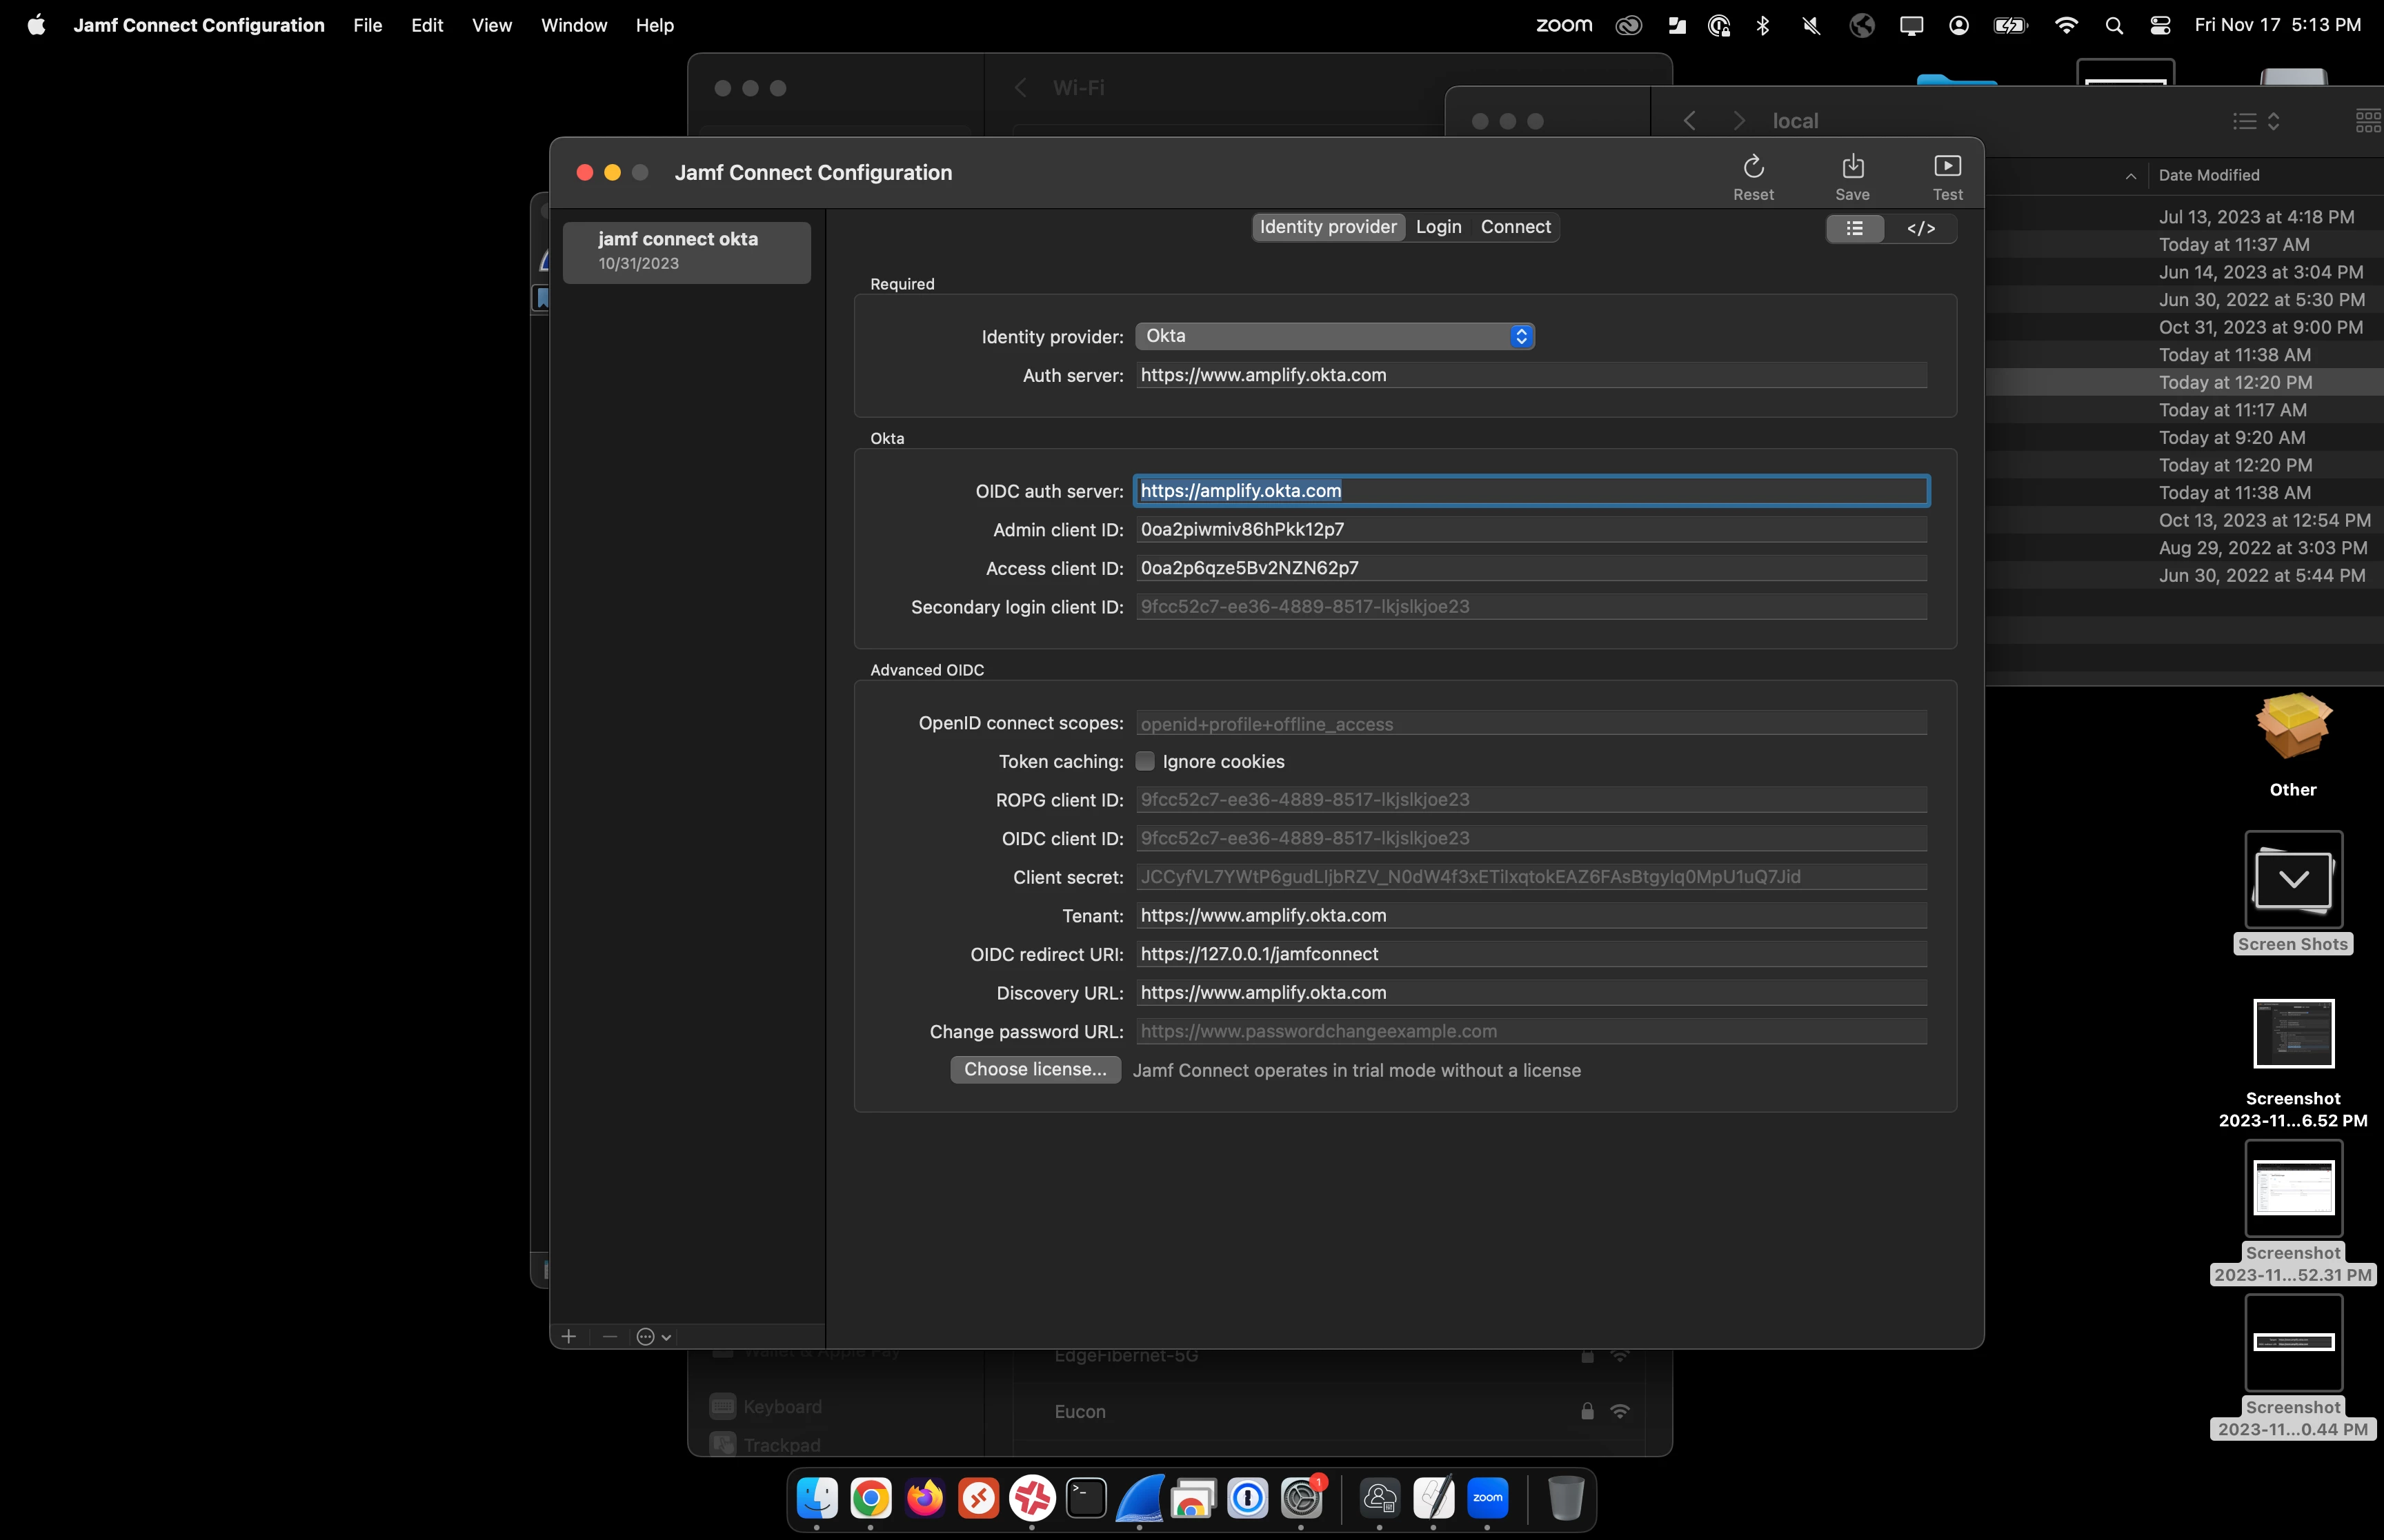Click the OIDC redirect URI field

[x=1531, y=954]
